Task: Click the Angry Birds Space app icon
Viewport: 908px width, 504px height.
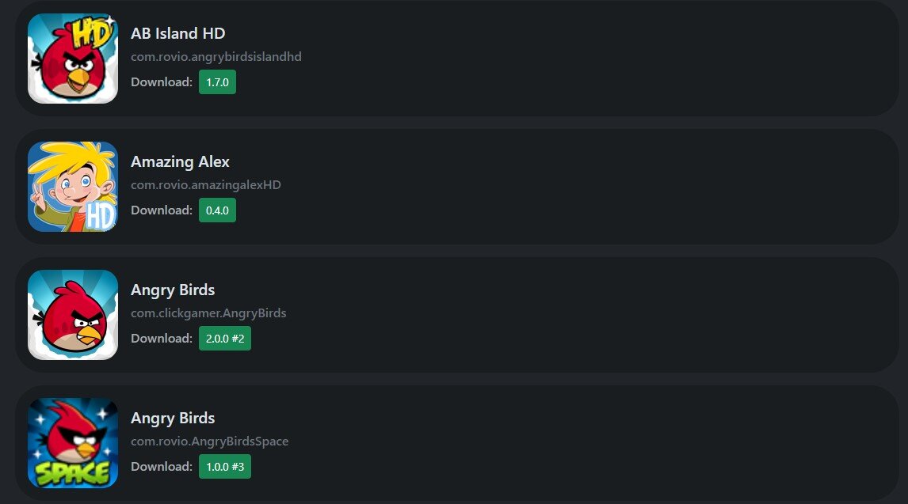Action: coord(73,443)
